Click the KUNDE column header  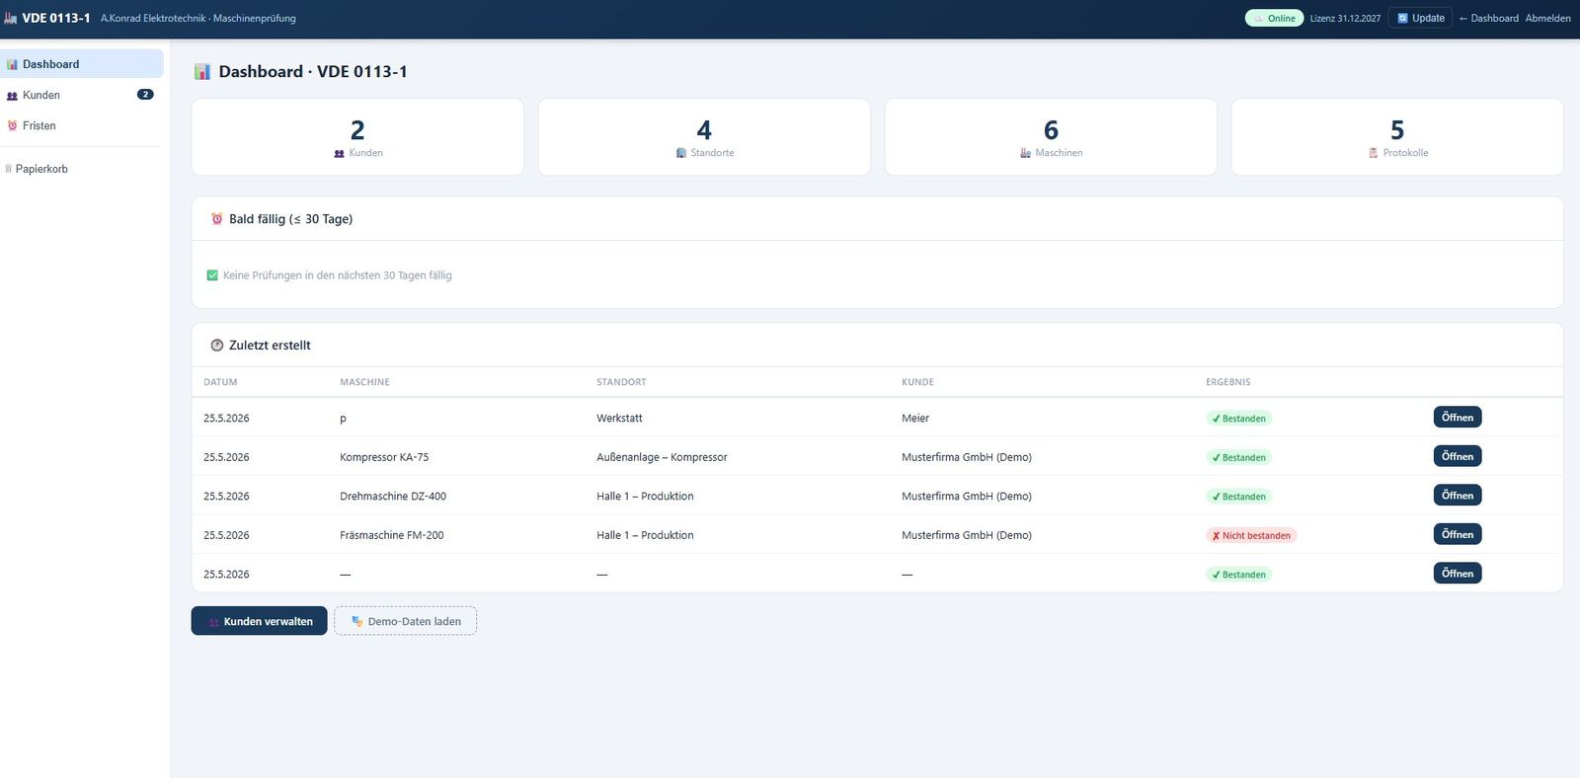coord(917,382)
